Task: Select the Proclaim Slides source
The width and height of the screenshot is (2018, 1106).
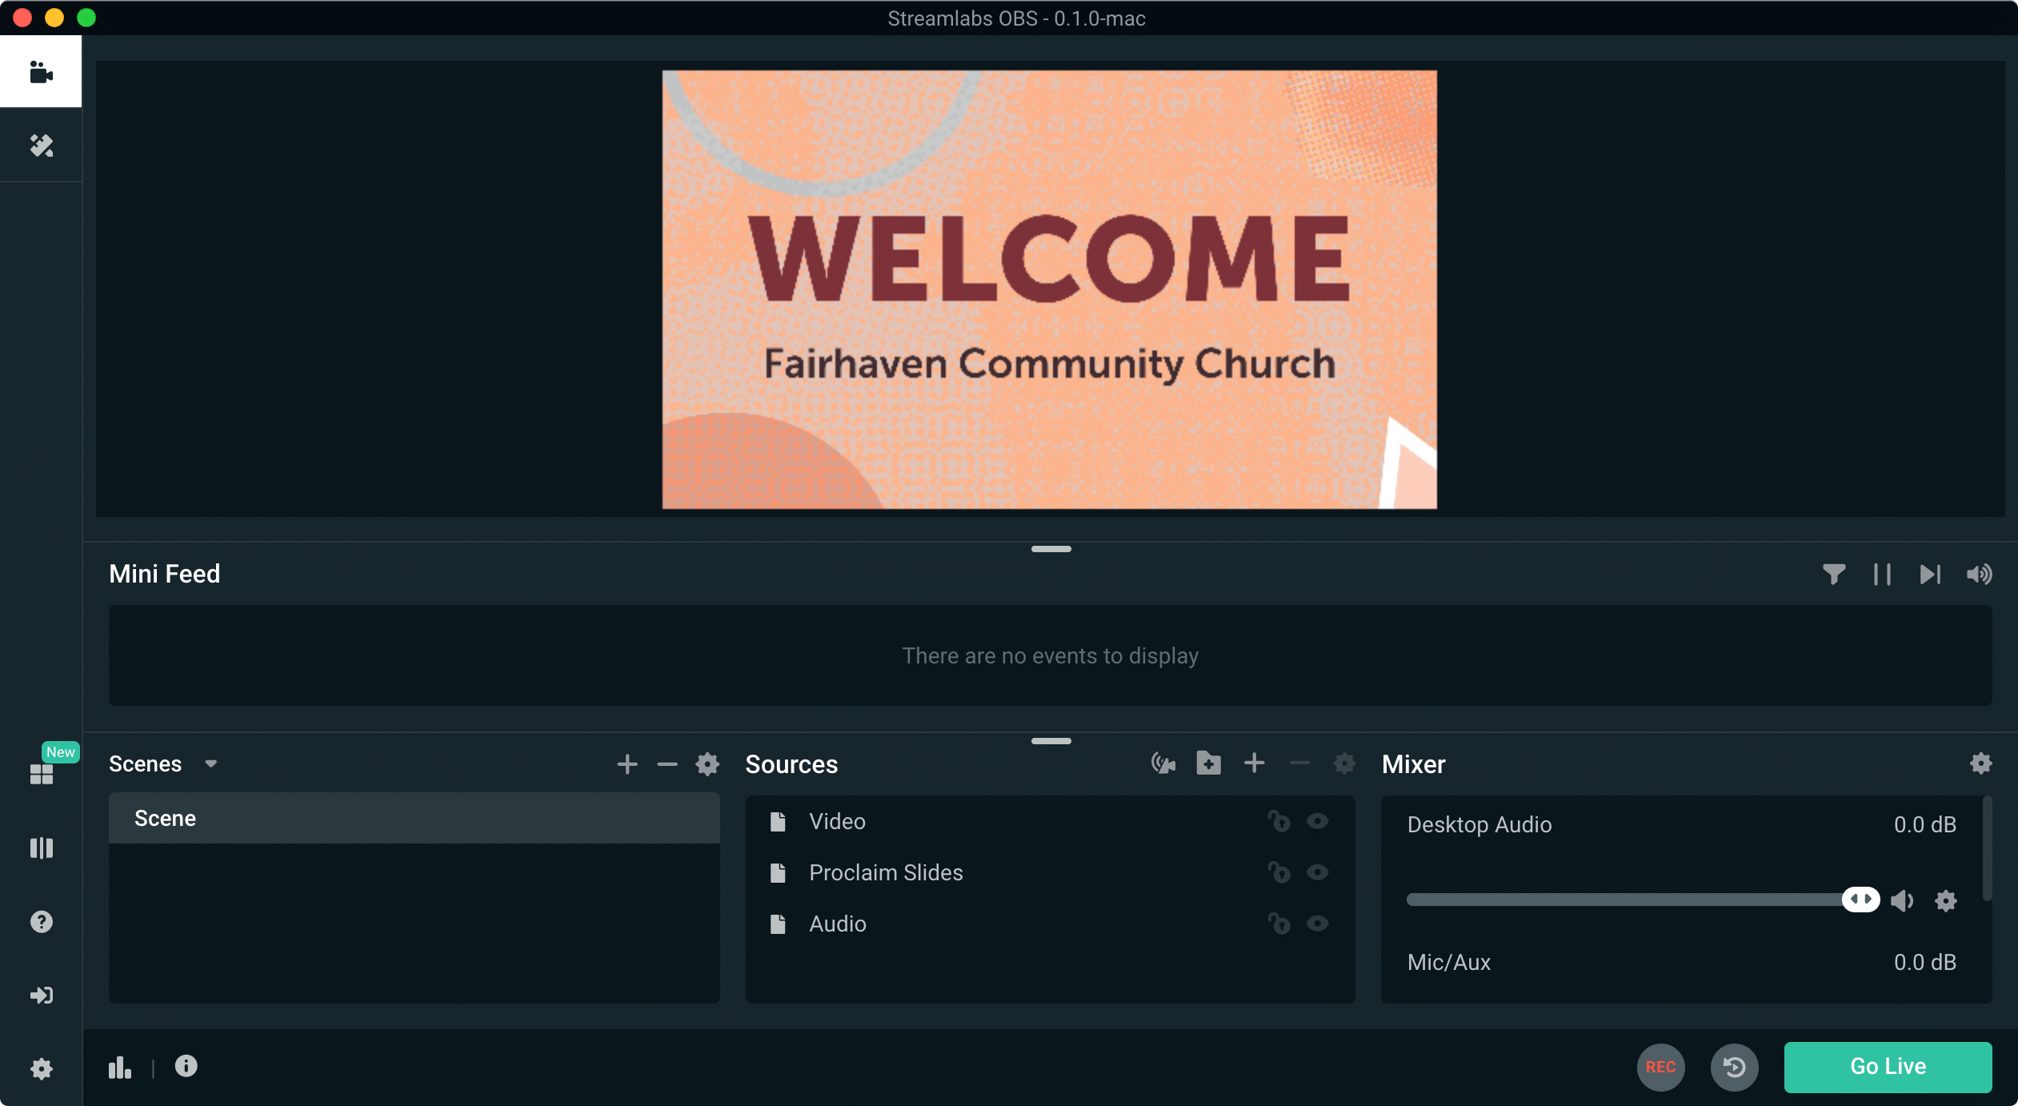Action: [x=1050, y=872]
